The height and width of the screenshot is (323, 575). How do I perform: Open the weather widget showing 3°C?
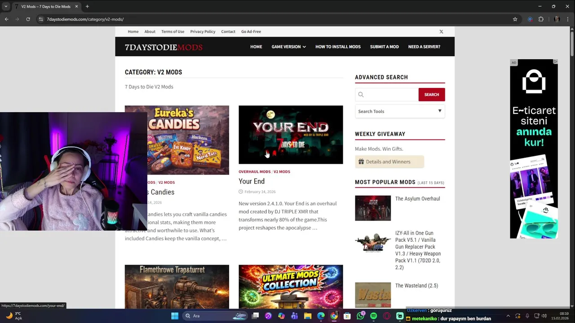click(x=13, y=316)
